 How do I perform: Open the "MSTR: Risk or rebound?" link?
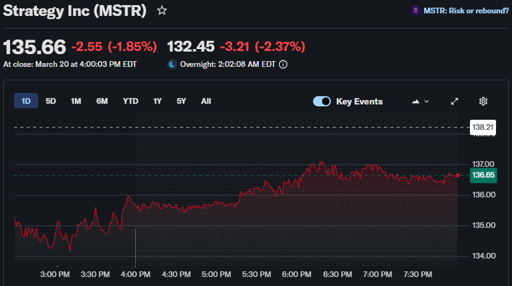click(465, 10)
